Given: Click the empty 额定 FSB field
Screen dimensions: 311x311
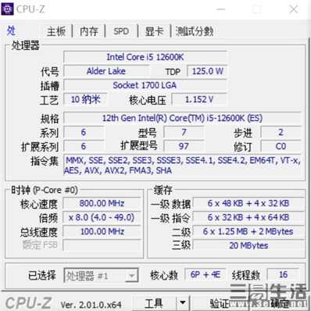Looking at the screenshot, I should click(x=102, y=245).
